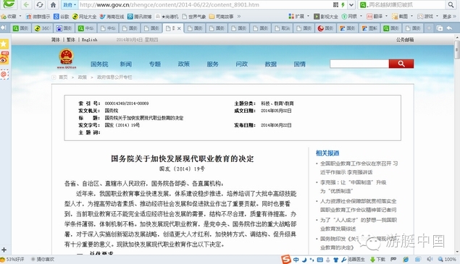Open the 世界气象 bookmark
Image resolution: width=460 pixels, height=264 pixels.
(194, 17)
